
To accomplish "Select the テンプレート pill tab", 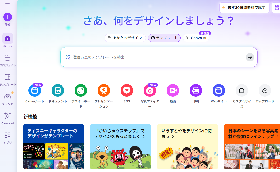I will click(164, 38).
